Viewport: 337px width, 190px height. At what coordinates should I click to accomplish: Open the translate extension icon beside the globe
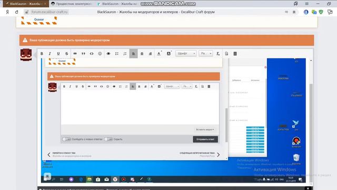click(314, 12)
